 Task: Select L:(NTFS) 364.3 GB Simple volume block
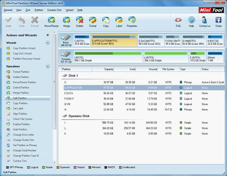(x=166, y=57)
